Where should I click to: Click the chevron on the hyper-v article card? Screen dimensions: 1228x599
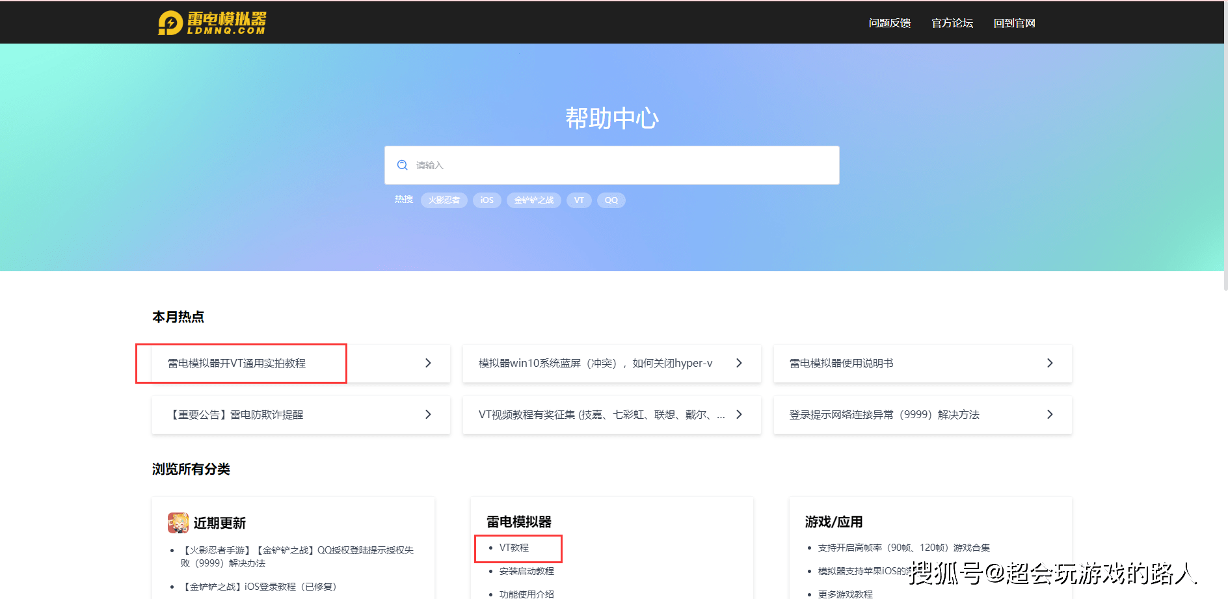[739, 363]
